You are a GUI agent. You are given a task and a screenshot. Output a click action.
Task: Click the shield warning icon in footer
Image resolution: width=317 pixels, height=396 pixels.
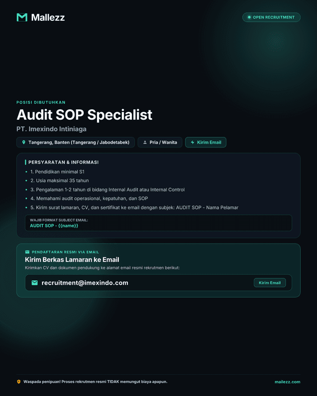[x=19, y=382]
